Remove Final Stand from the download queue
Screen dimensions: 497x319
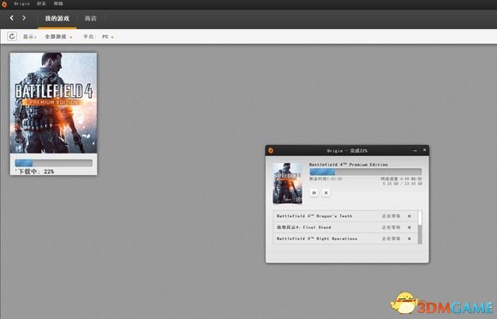(410, 227)
